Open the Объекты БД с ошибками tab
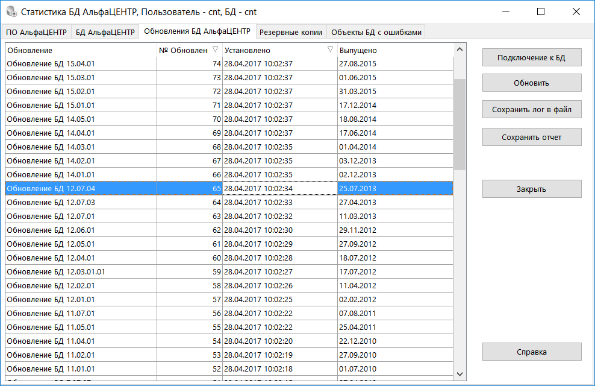 (376, 33)
